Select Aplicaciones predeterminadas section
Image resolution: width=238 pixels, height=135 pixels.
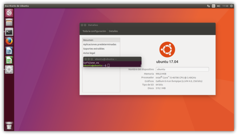point(101,44)
